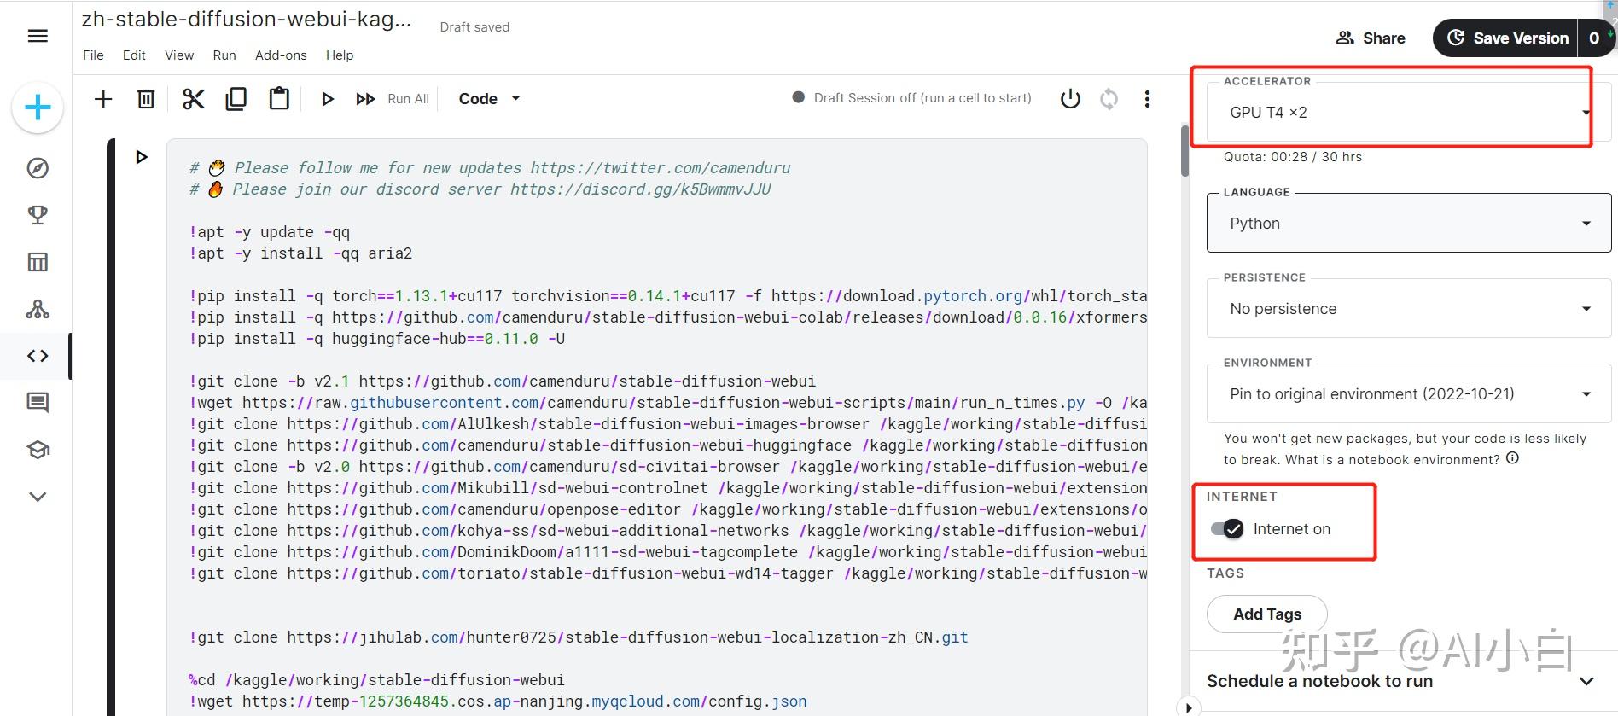Power on the draft session
Image resolution: width=1618 pixels, height=716 pixels.
pyautogui.click(x=1070, y=99)
